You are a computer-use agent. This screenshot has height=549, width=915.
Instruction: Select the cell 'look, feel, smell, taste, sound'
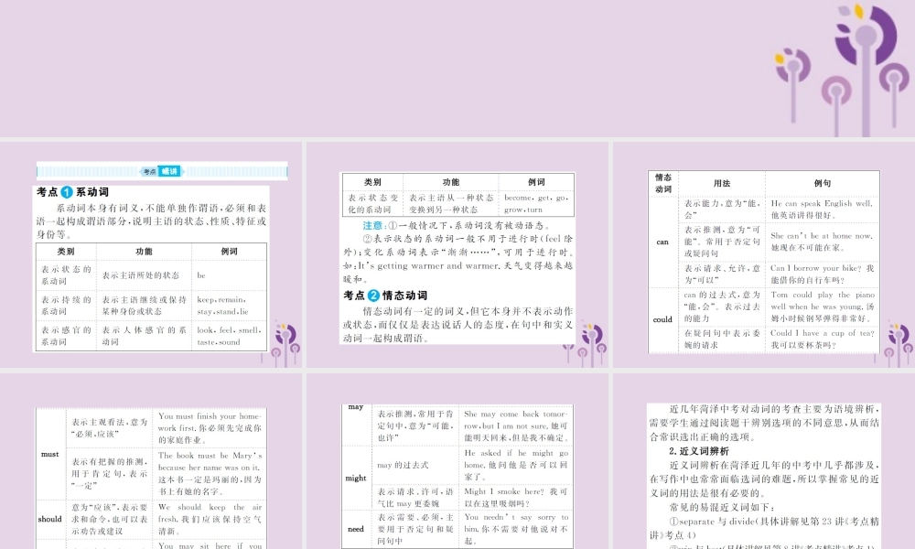click(x=229, y=336)
